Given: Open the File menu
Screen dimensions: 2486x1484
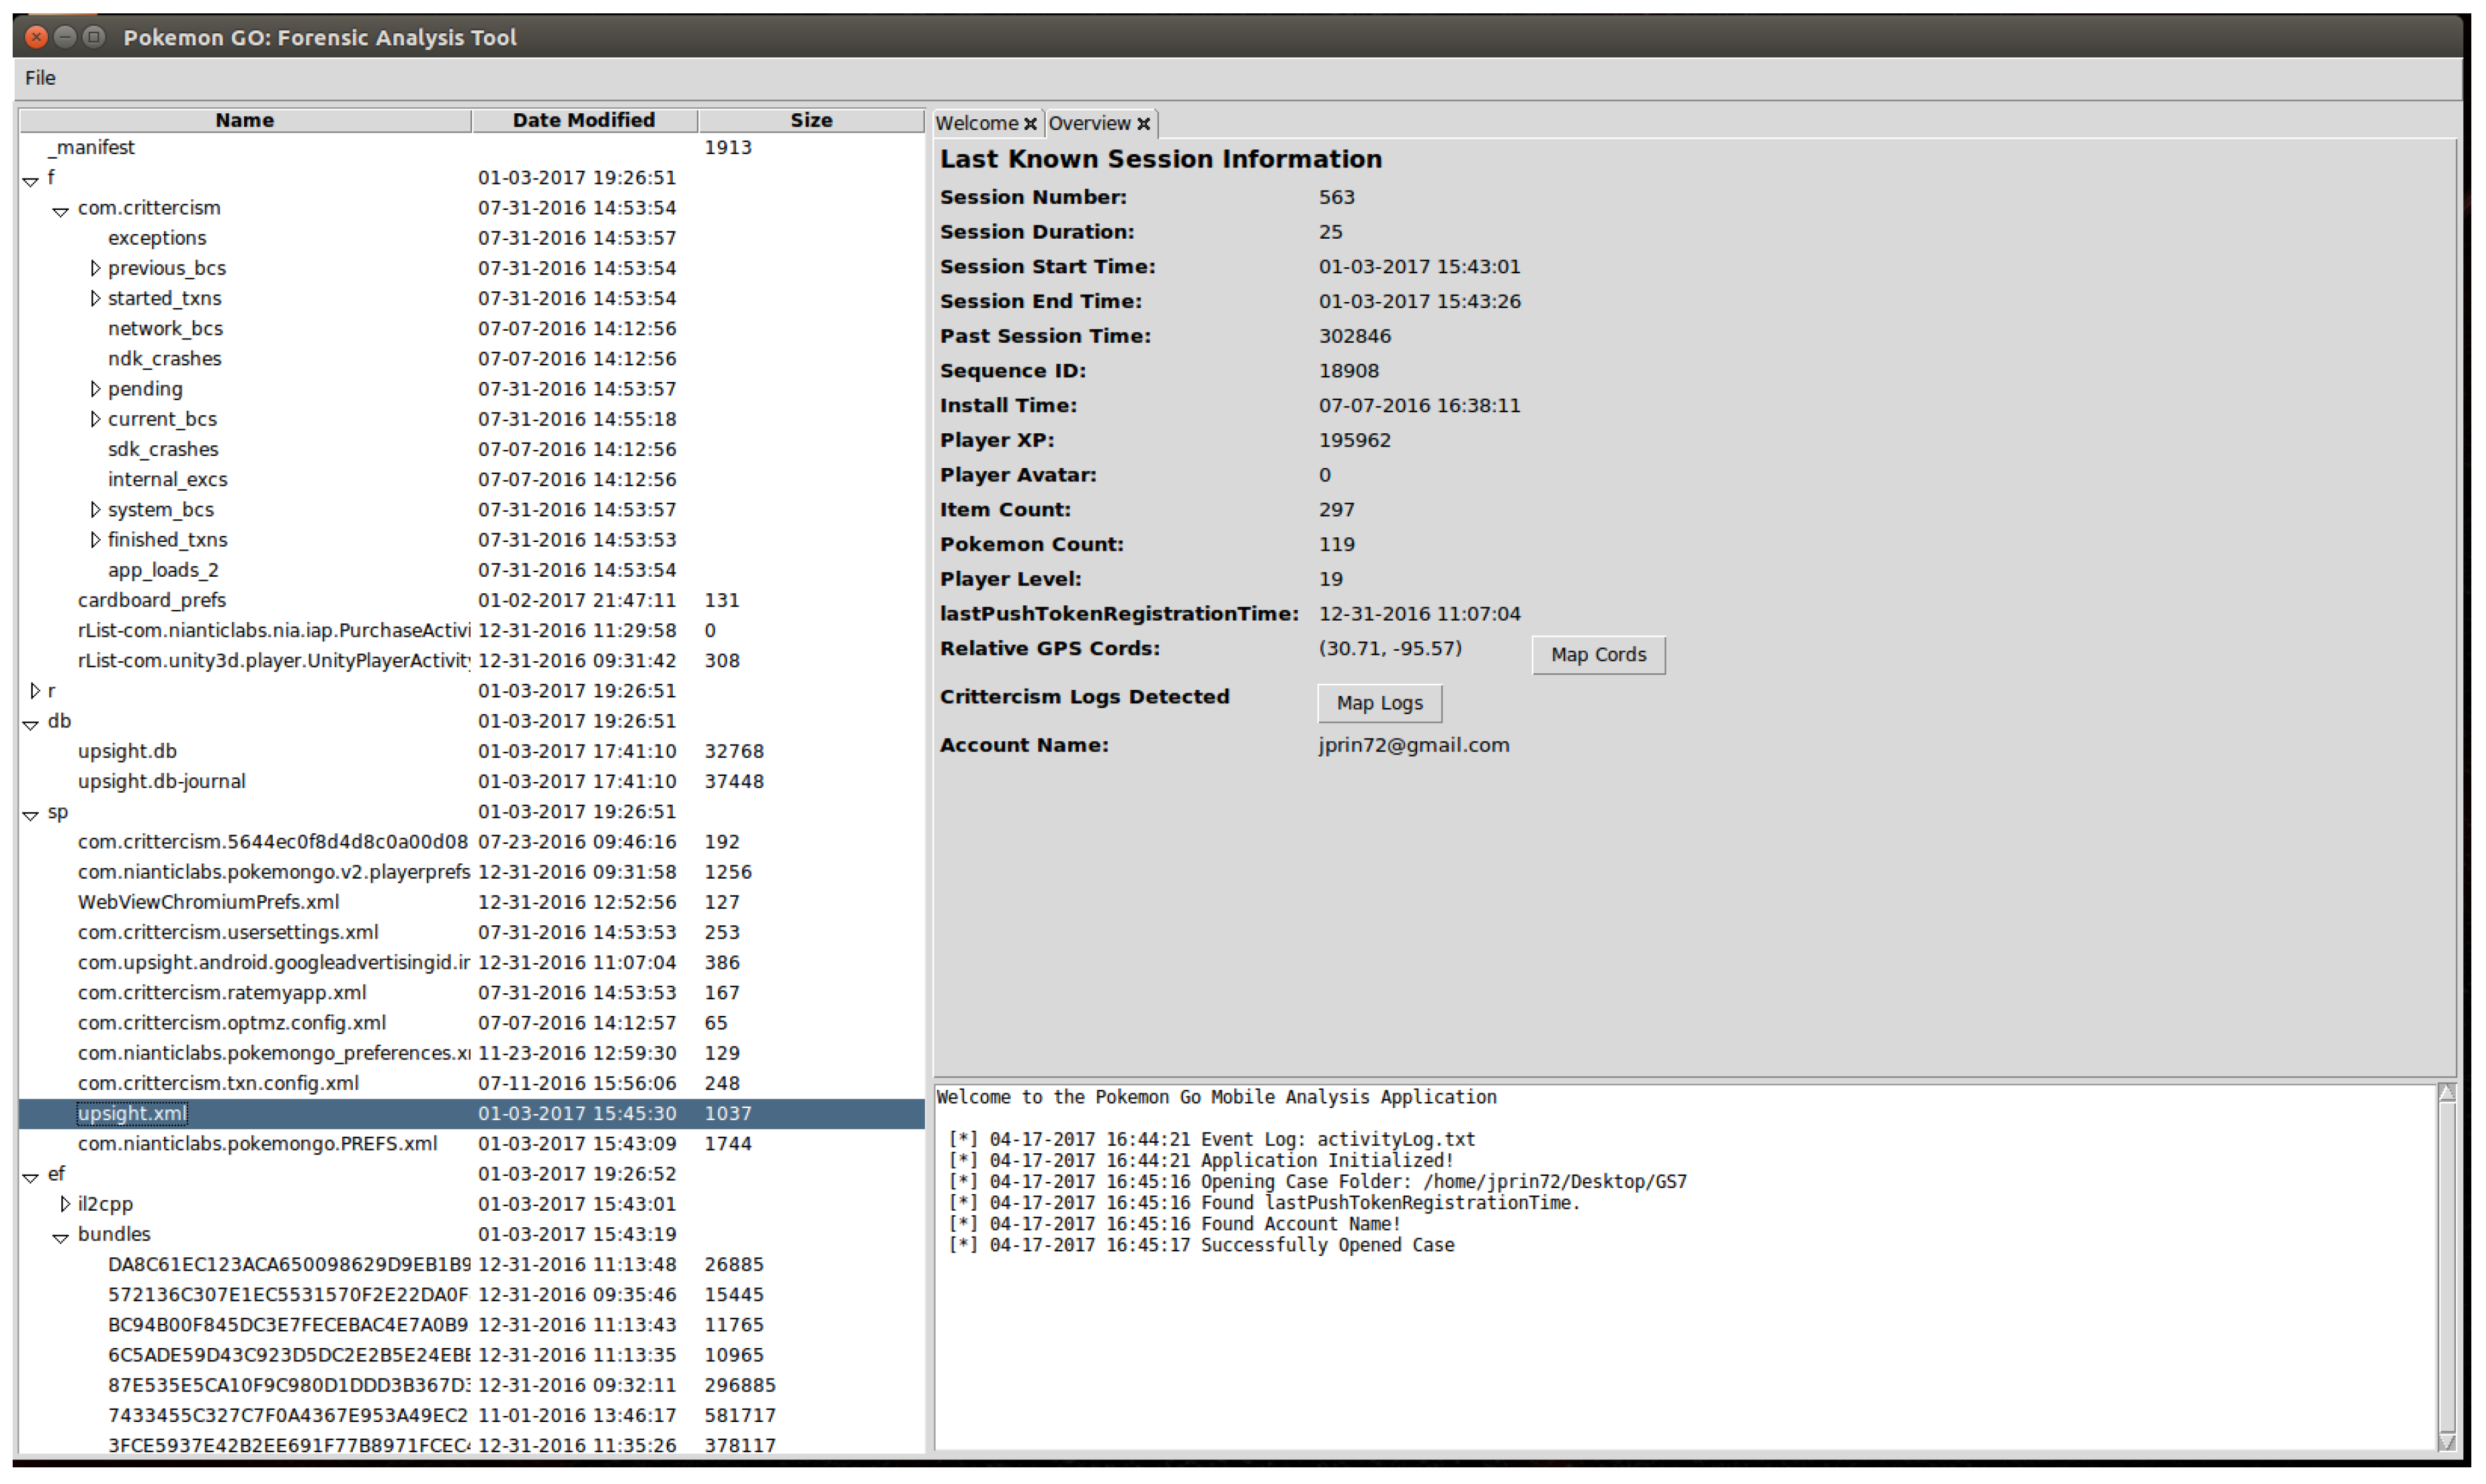Looking at the screenshot, I should pos(40,78).
